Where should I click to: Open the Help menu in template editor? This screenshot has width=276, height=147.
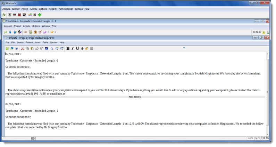click(x=62, y=43)
